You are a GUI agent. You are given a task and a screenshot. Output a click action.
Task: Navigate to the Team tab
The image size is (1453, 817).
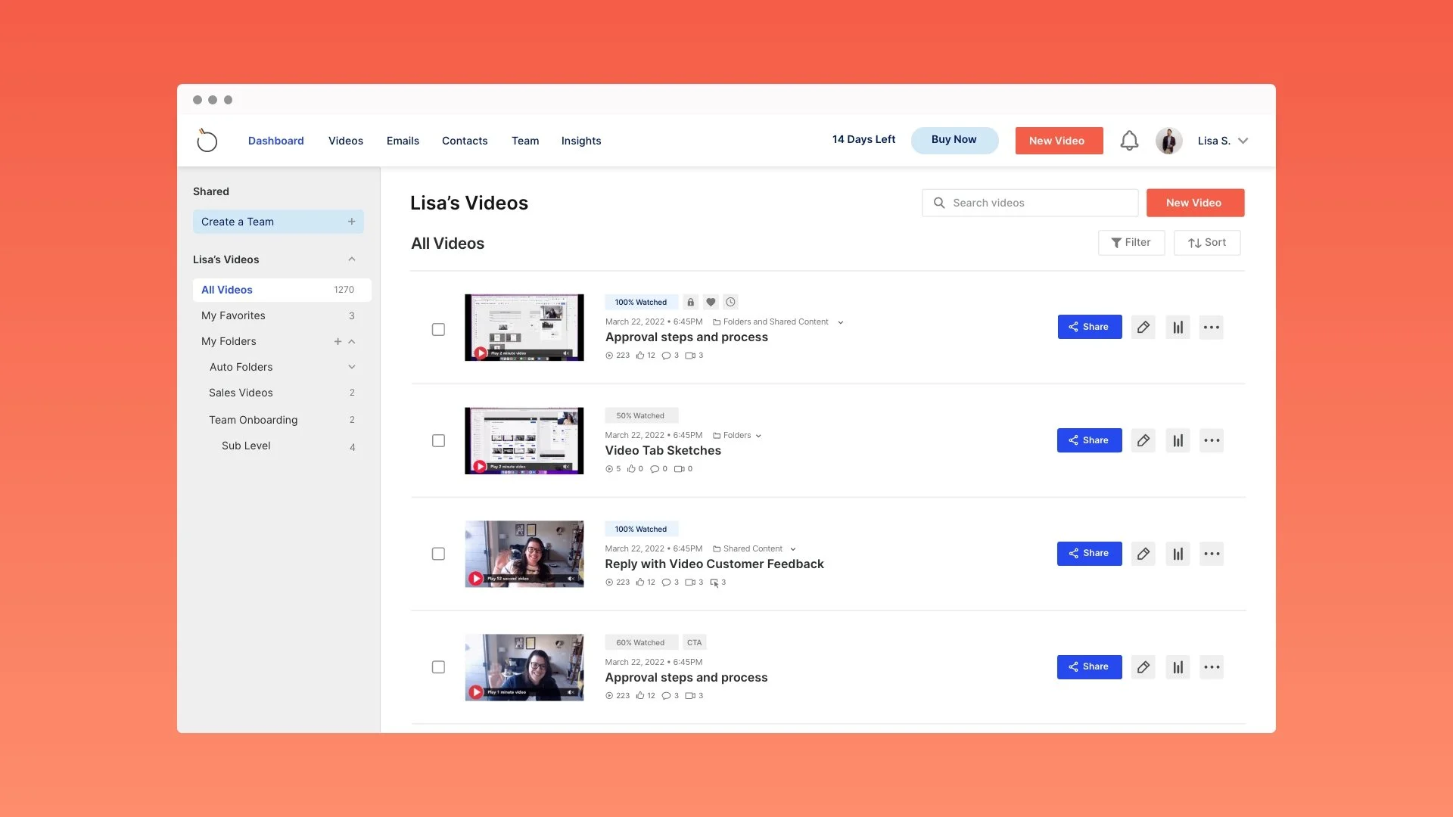click(x=525, y=141)
